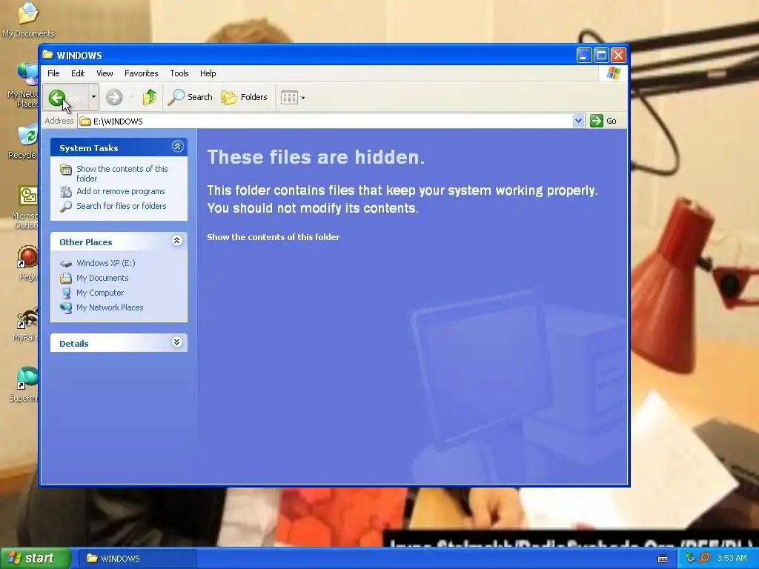Viewport: 759px width, 569px height.
Task: Click the system tray clock 3:53 AM
Action: point(732,559)
